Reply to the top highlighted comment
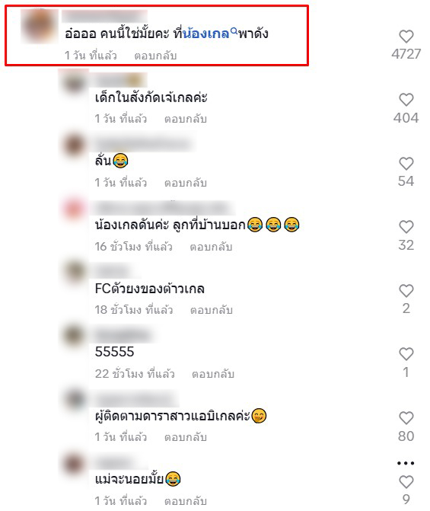The height and width of the screenshot is (511, 430). (x=155, y=56)
